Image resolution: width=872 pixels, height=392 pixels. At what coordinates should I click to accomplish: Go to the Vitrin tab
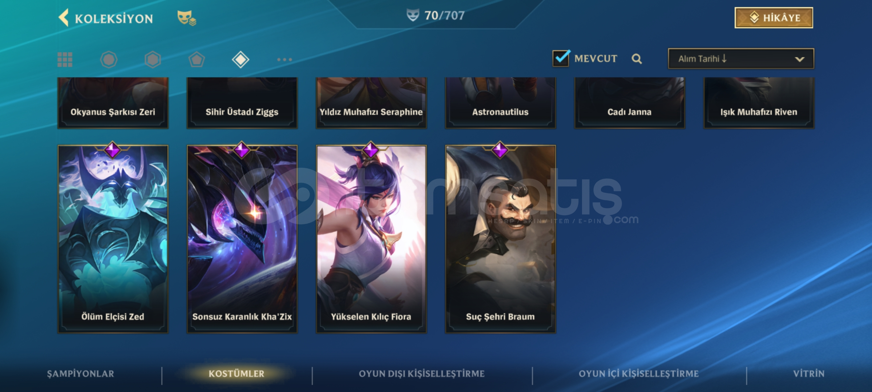coord(809,373)
